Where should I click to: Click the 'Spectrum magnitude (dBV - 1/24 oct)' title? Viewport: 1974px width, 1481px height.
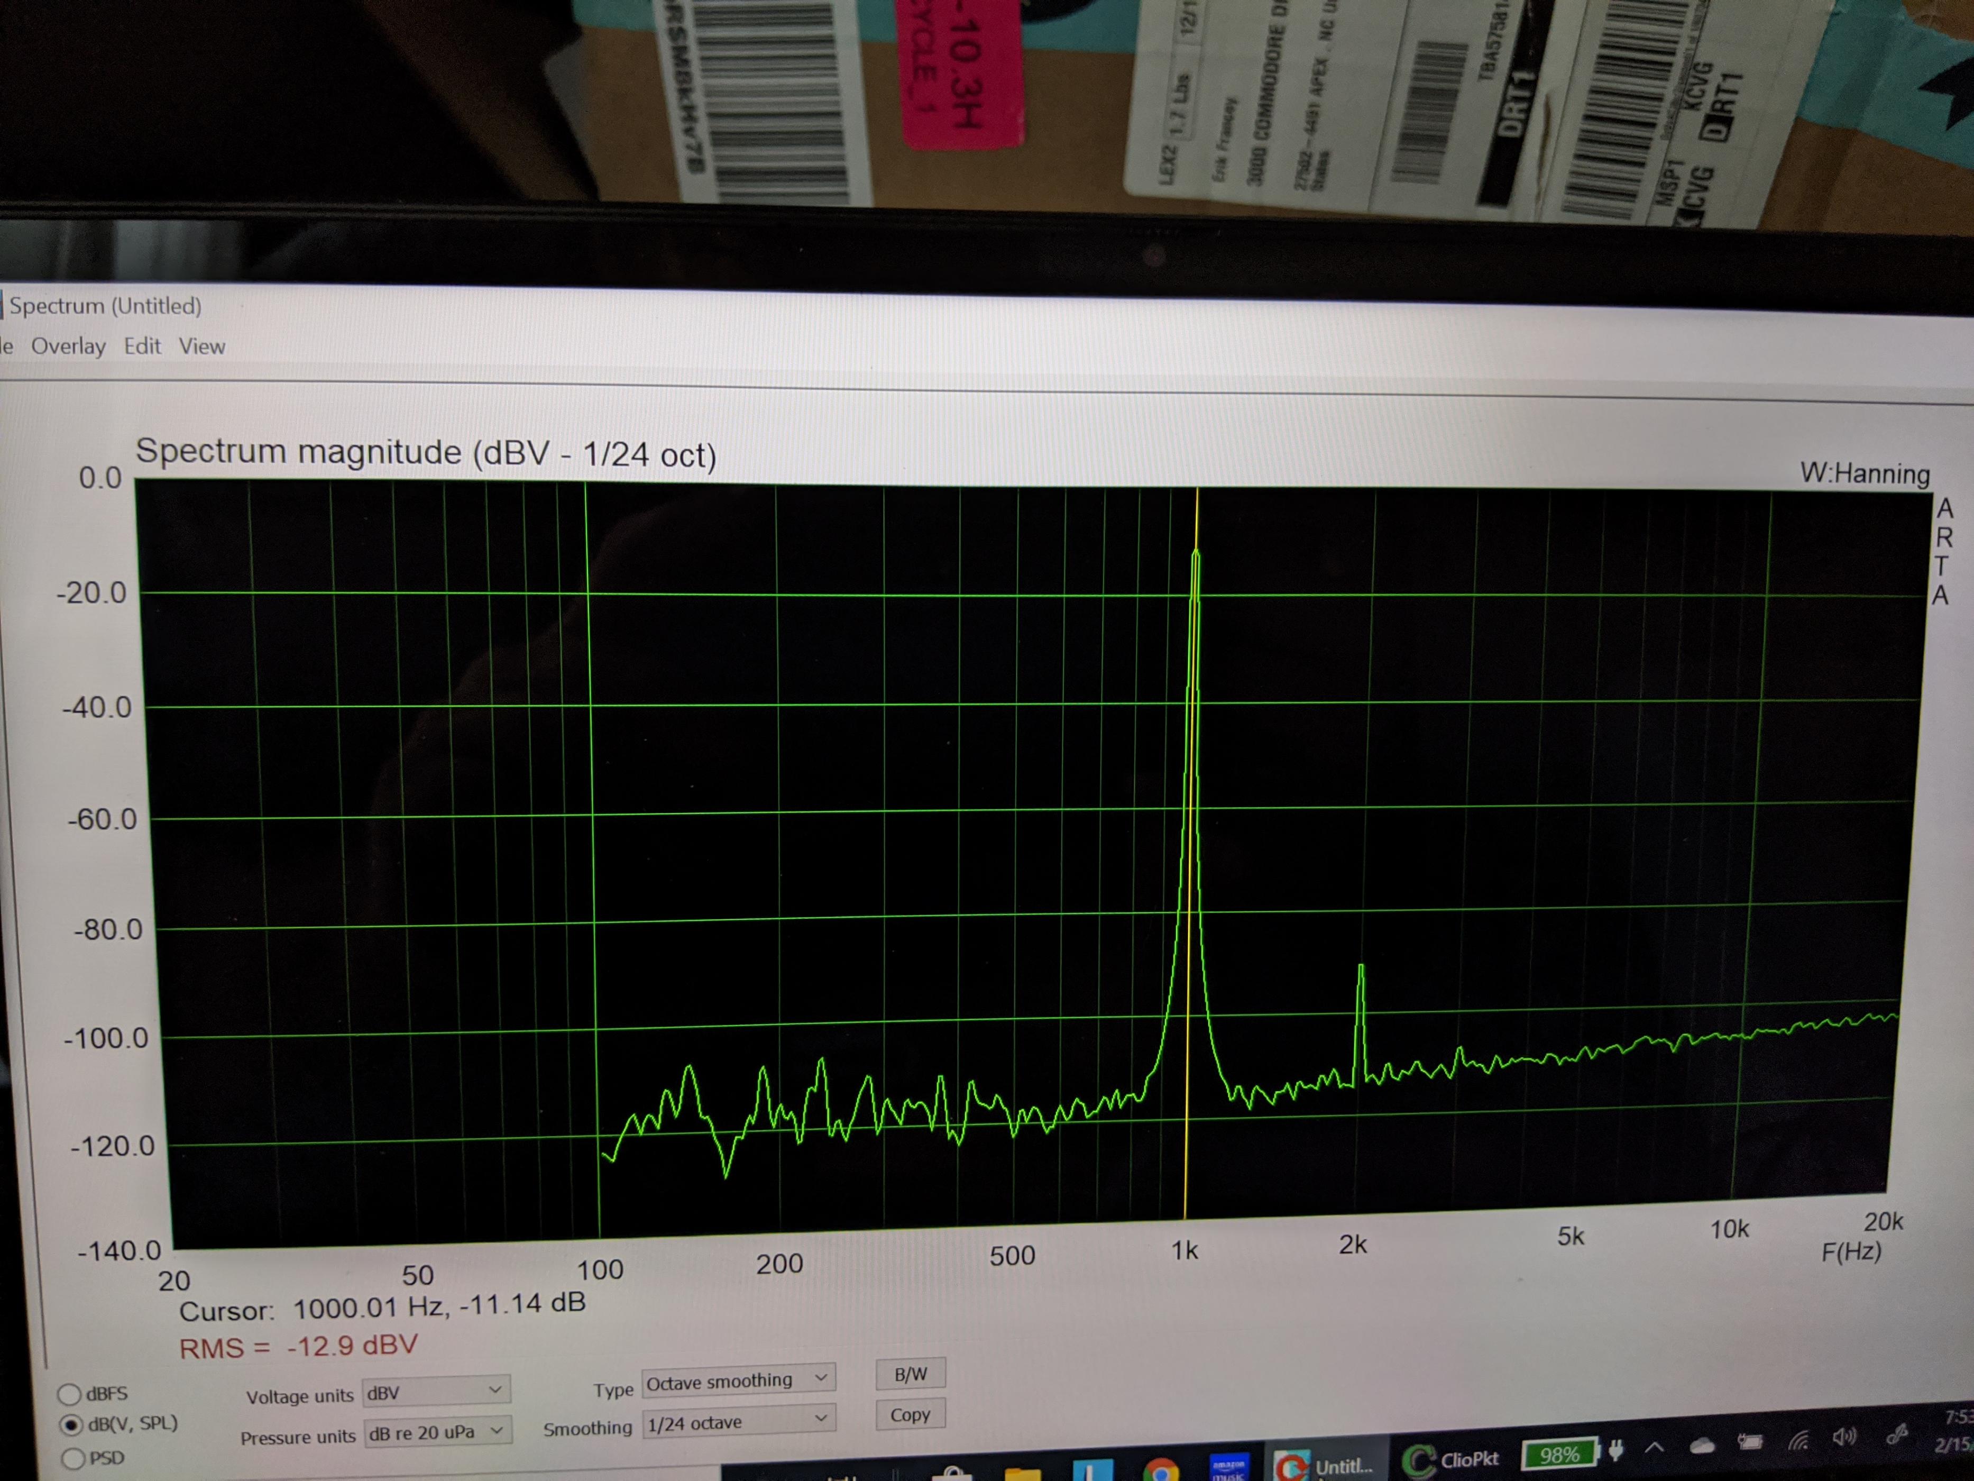coord(426,453)
